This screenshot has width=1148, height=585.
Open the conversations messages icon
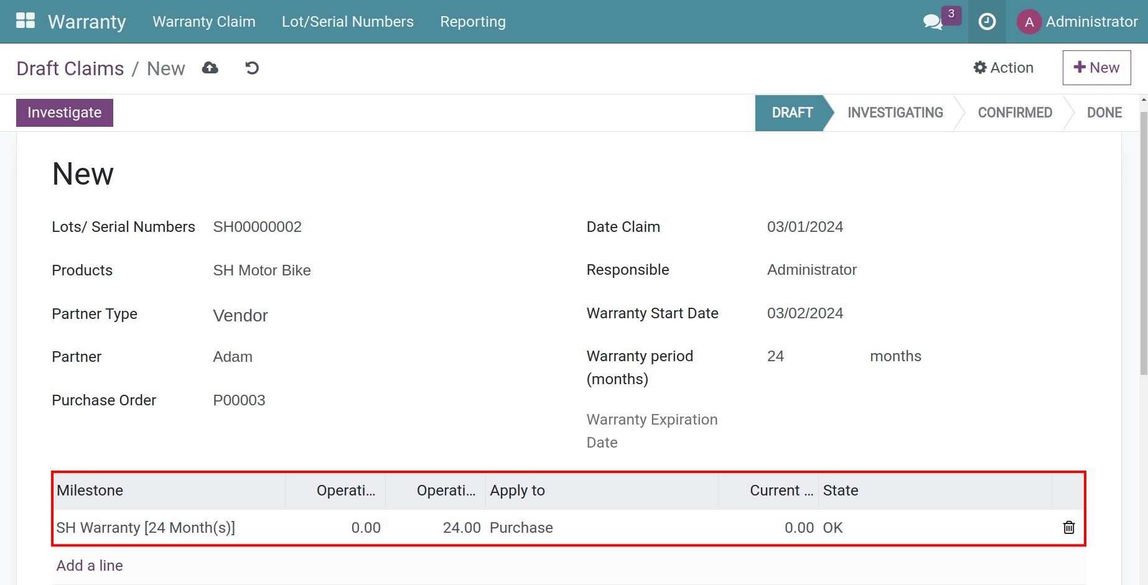[x=932, y=21]
